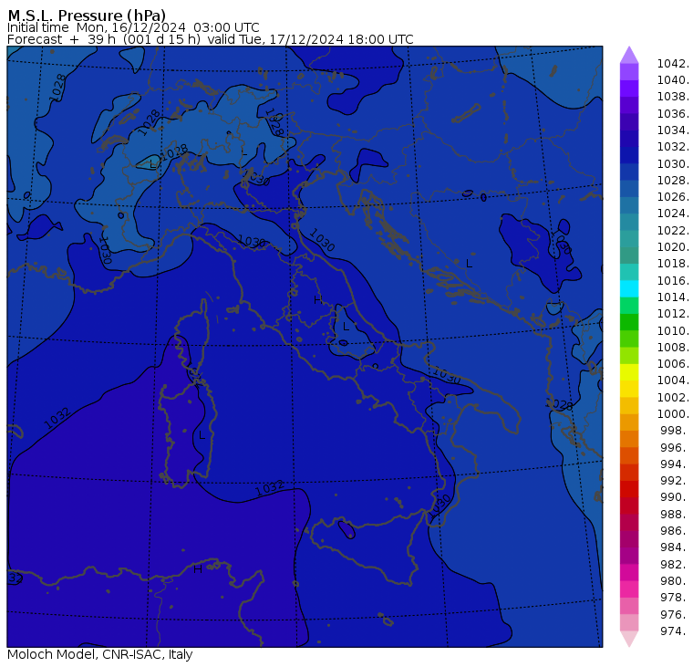This screenshot has height=667, width=693.
Task: Select the 1038. legend value
Action: [673, 97]
